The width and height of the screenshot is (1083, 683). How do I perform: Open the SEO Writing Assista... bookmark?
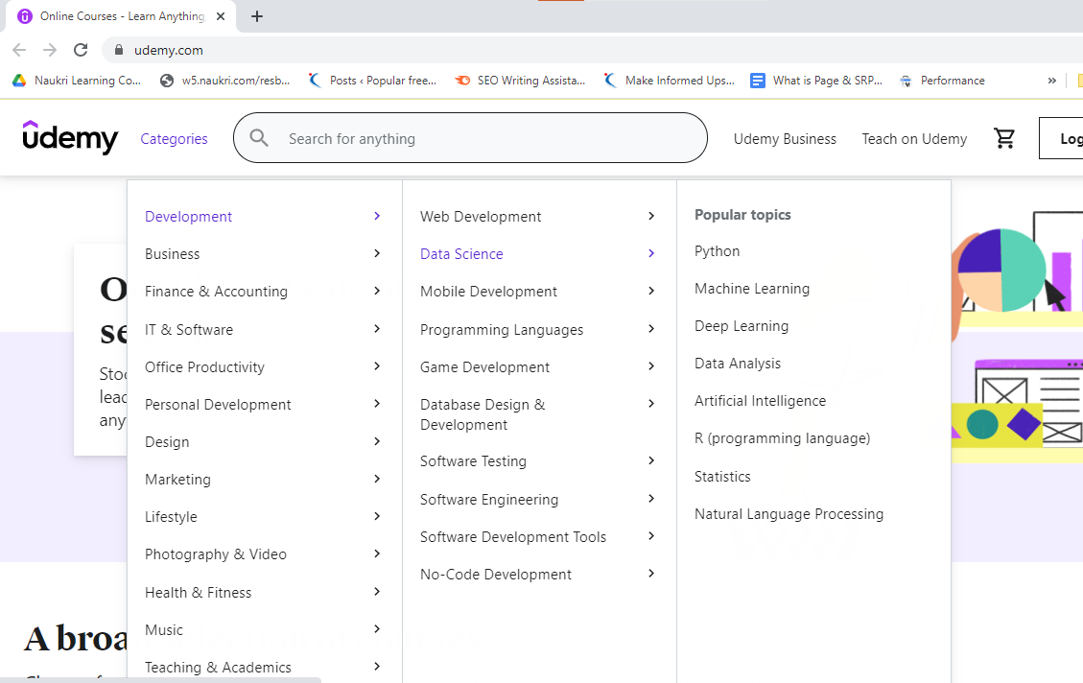(520, 81)
